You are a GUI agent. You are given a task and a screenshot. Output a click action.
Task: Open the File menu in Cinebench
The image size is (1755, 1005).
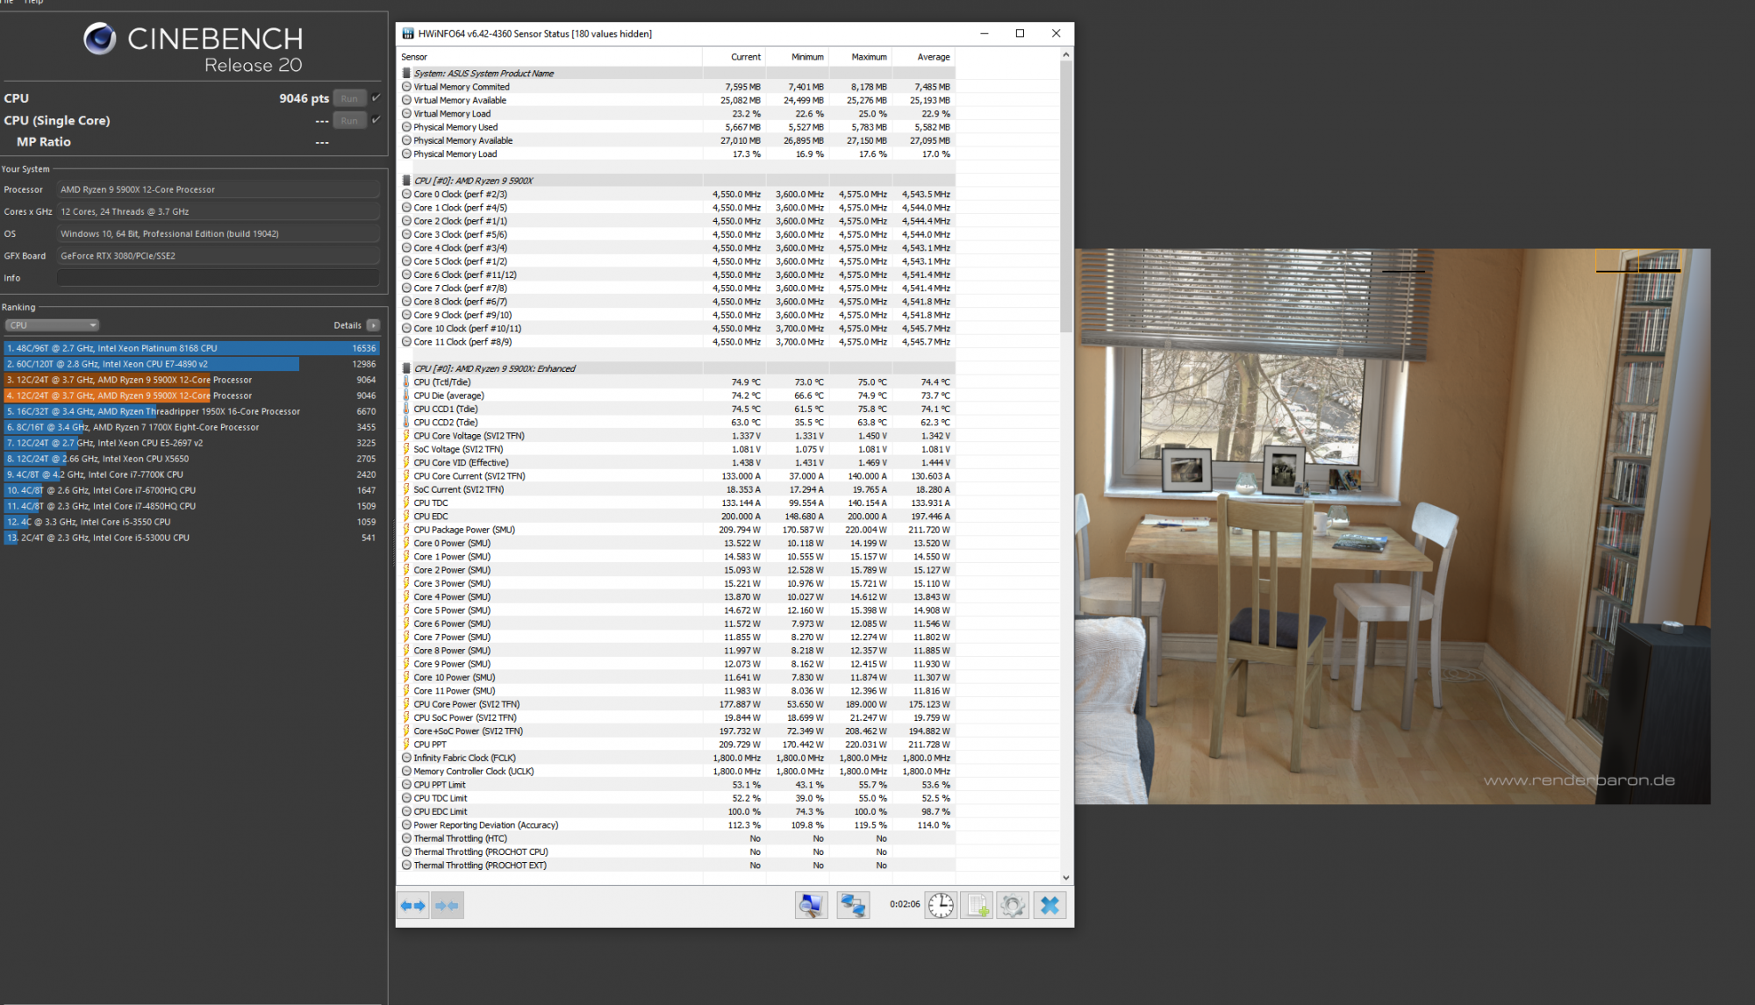[7, 2]
